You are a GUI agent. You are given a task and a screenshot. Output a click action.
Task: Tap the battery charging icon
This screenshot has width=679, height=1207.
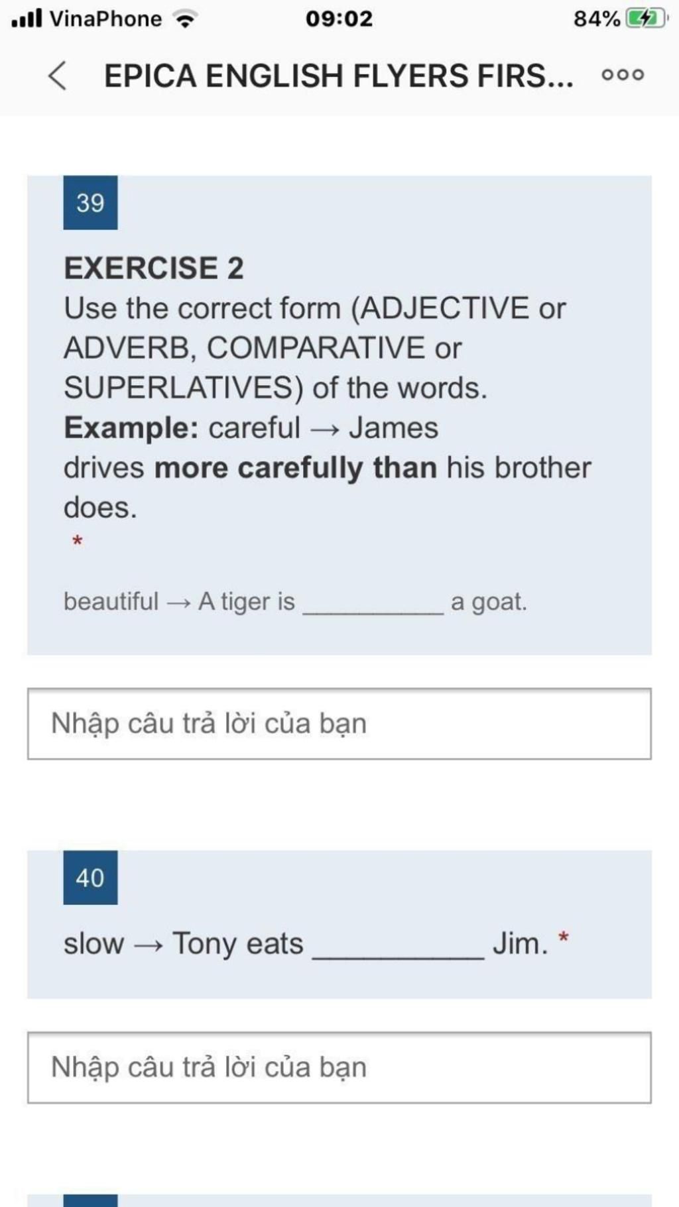click(x=646, y=19)
